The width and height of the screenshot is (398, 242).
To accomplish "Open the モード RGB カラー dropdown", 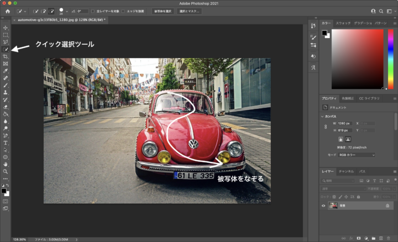I will tap(357, 155).
